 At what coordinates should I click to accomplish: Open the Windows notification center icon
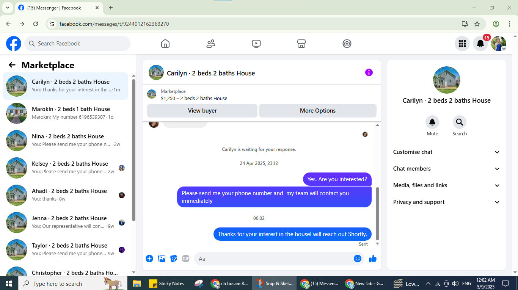(505, 284)
